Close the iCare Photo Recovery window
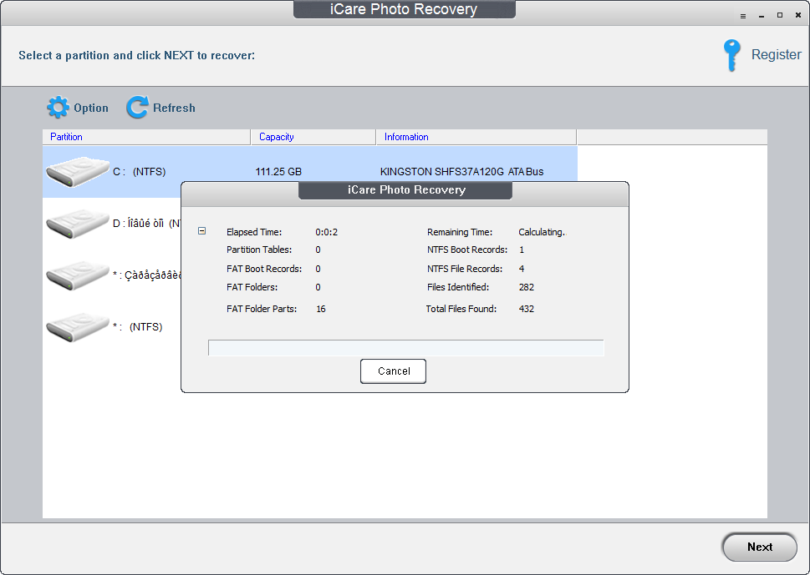Screen dimensions: 810x575 [798, 16]
